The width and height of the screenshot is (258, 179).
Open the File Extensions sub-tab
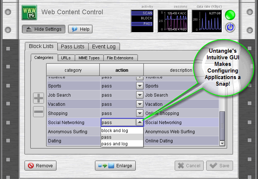120,58
